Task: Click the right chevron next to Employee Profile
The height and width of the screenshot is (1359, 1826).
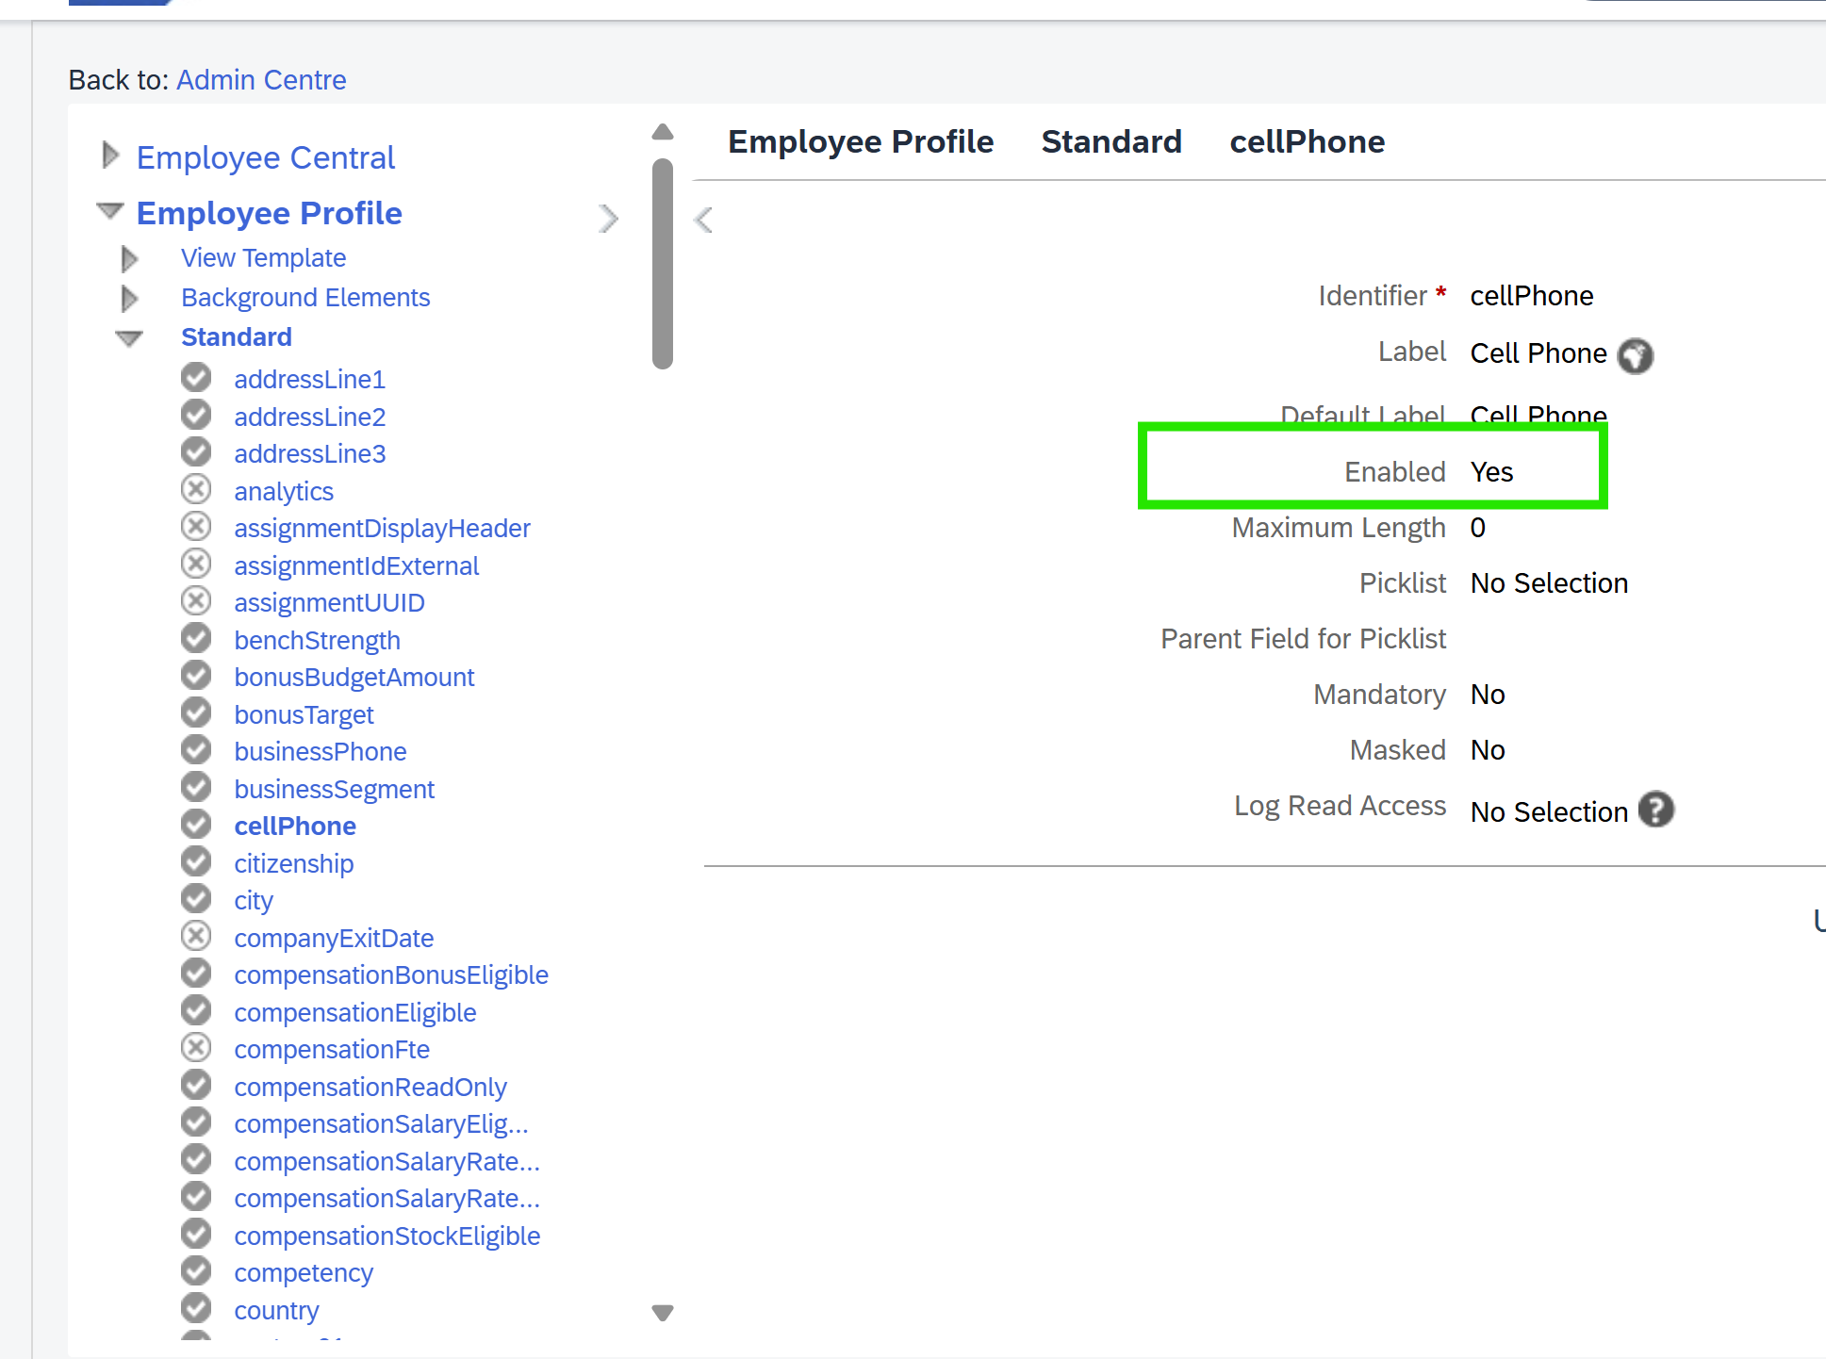Action: [x=609, y=219]
